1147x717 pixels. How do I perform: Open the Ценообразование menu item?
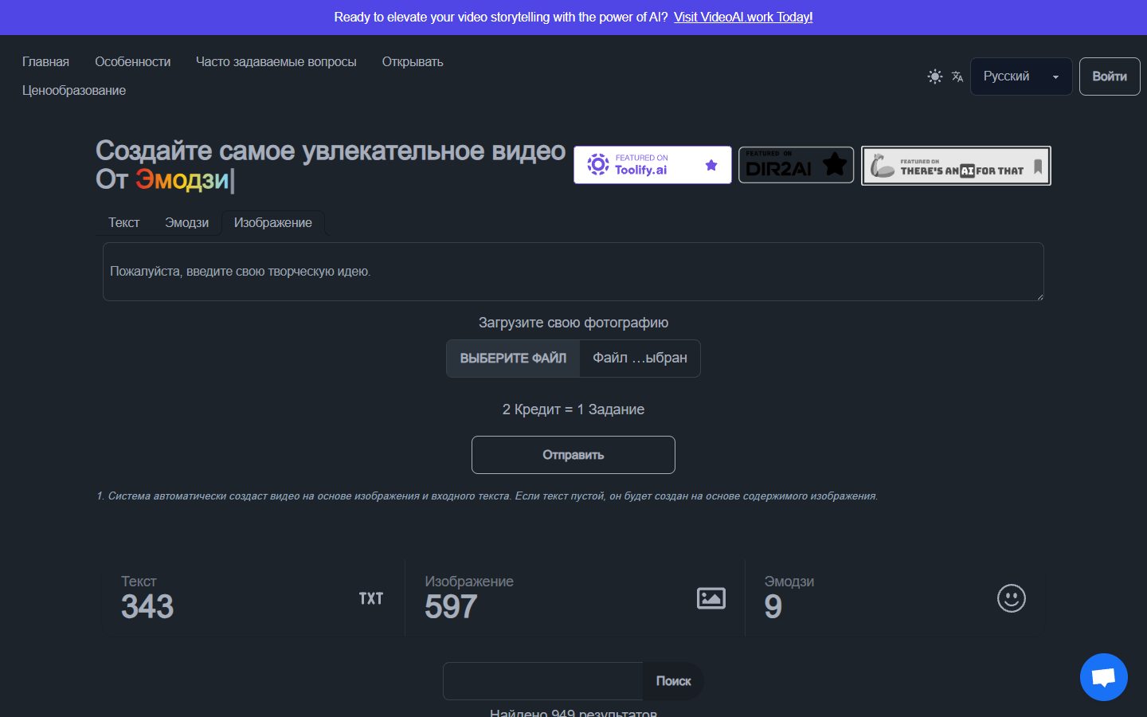[74, 91]
